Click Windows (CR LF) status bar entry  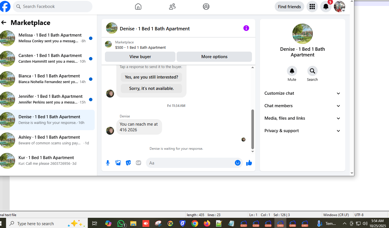click(336, 215)
